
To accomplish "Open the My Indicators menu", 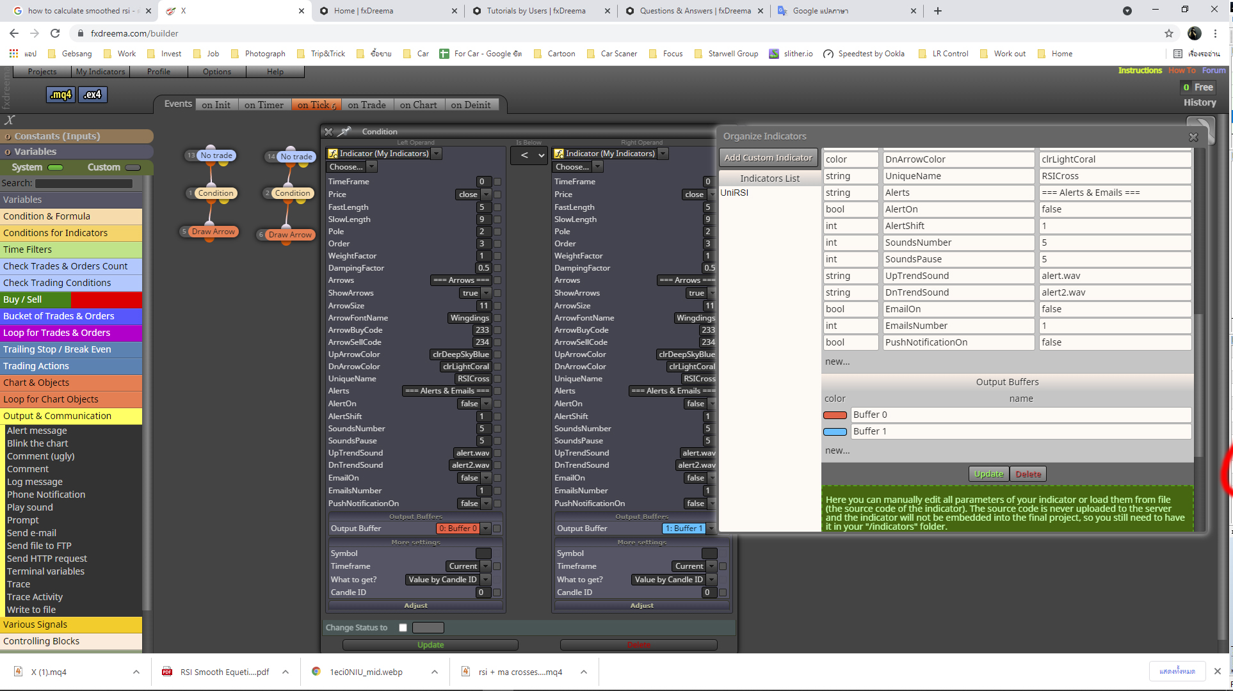I will tap(101, 72).
